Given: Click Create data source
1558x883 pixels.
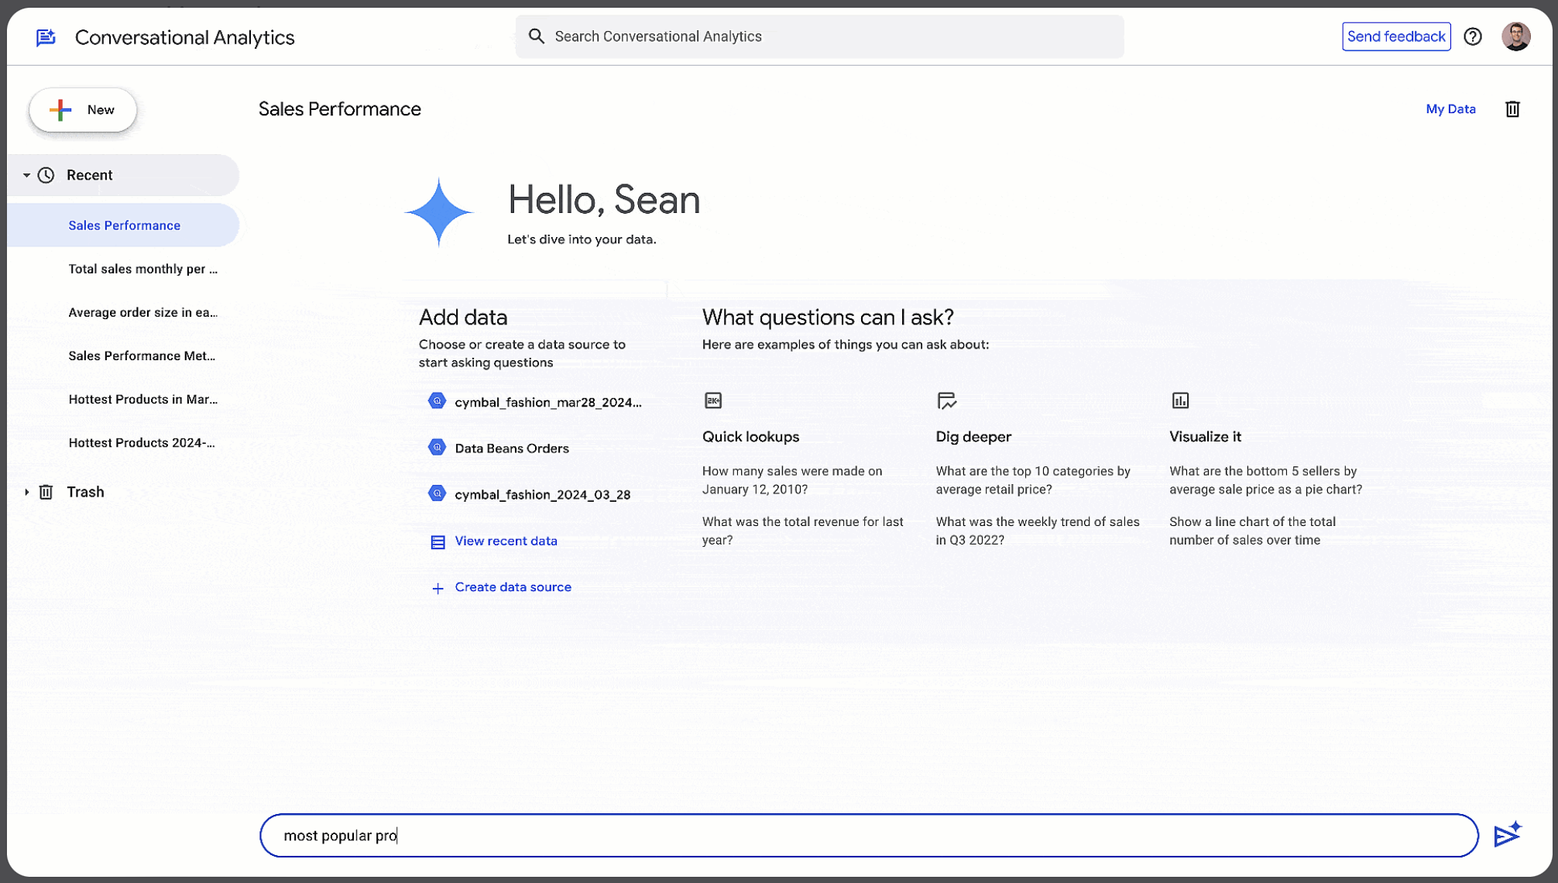Looking at the screenshot, I should tap(512, 586).
